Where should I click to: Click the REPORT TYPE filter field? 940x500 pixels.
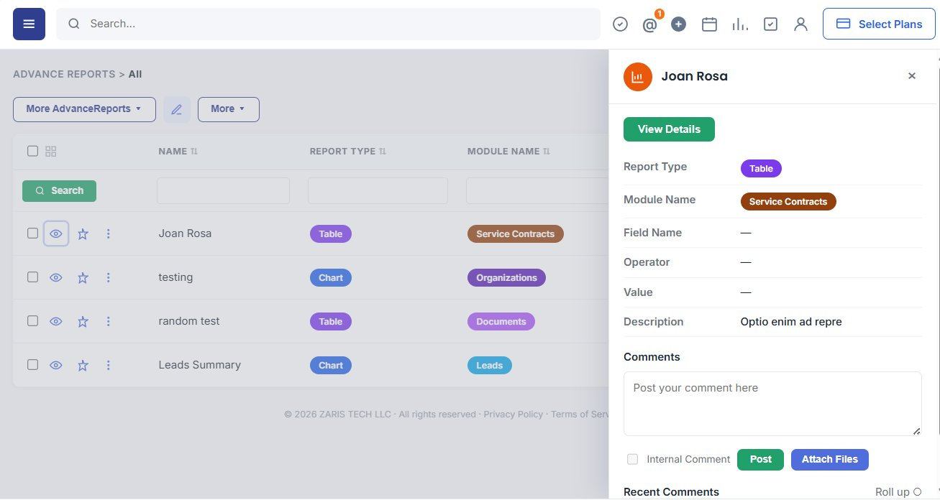378,191
